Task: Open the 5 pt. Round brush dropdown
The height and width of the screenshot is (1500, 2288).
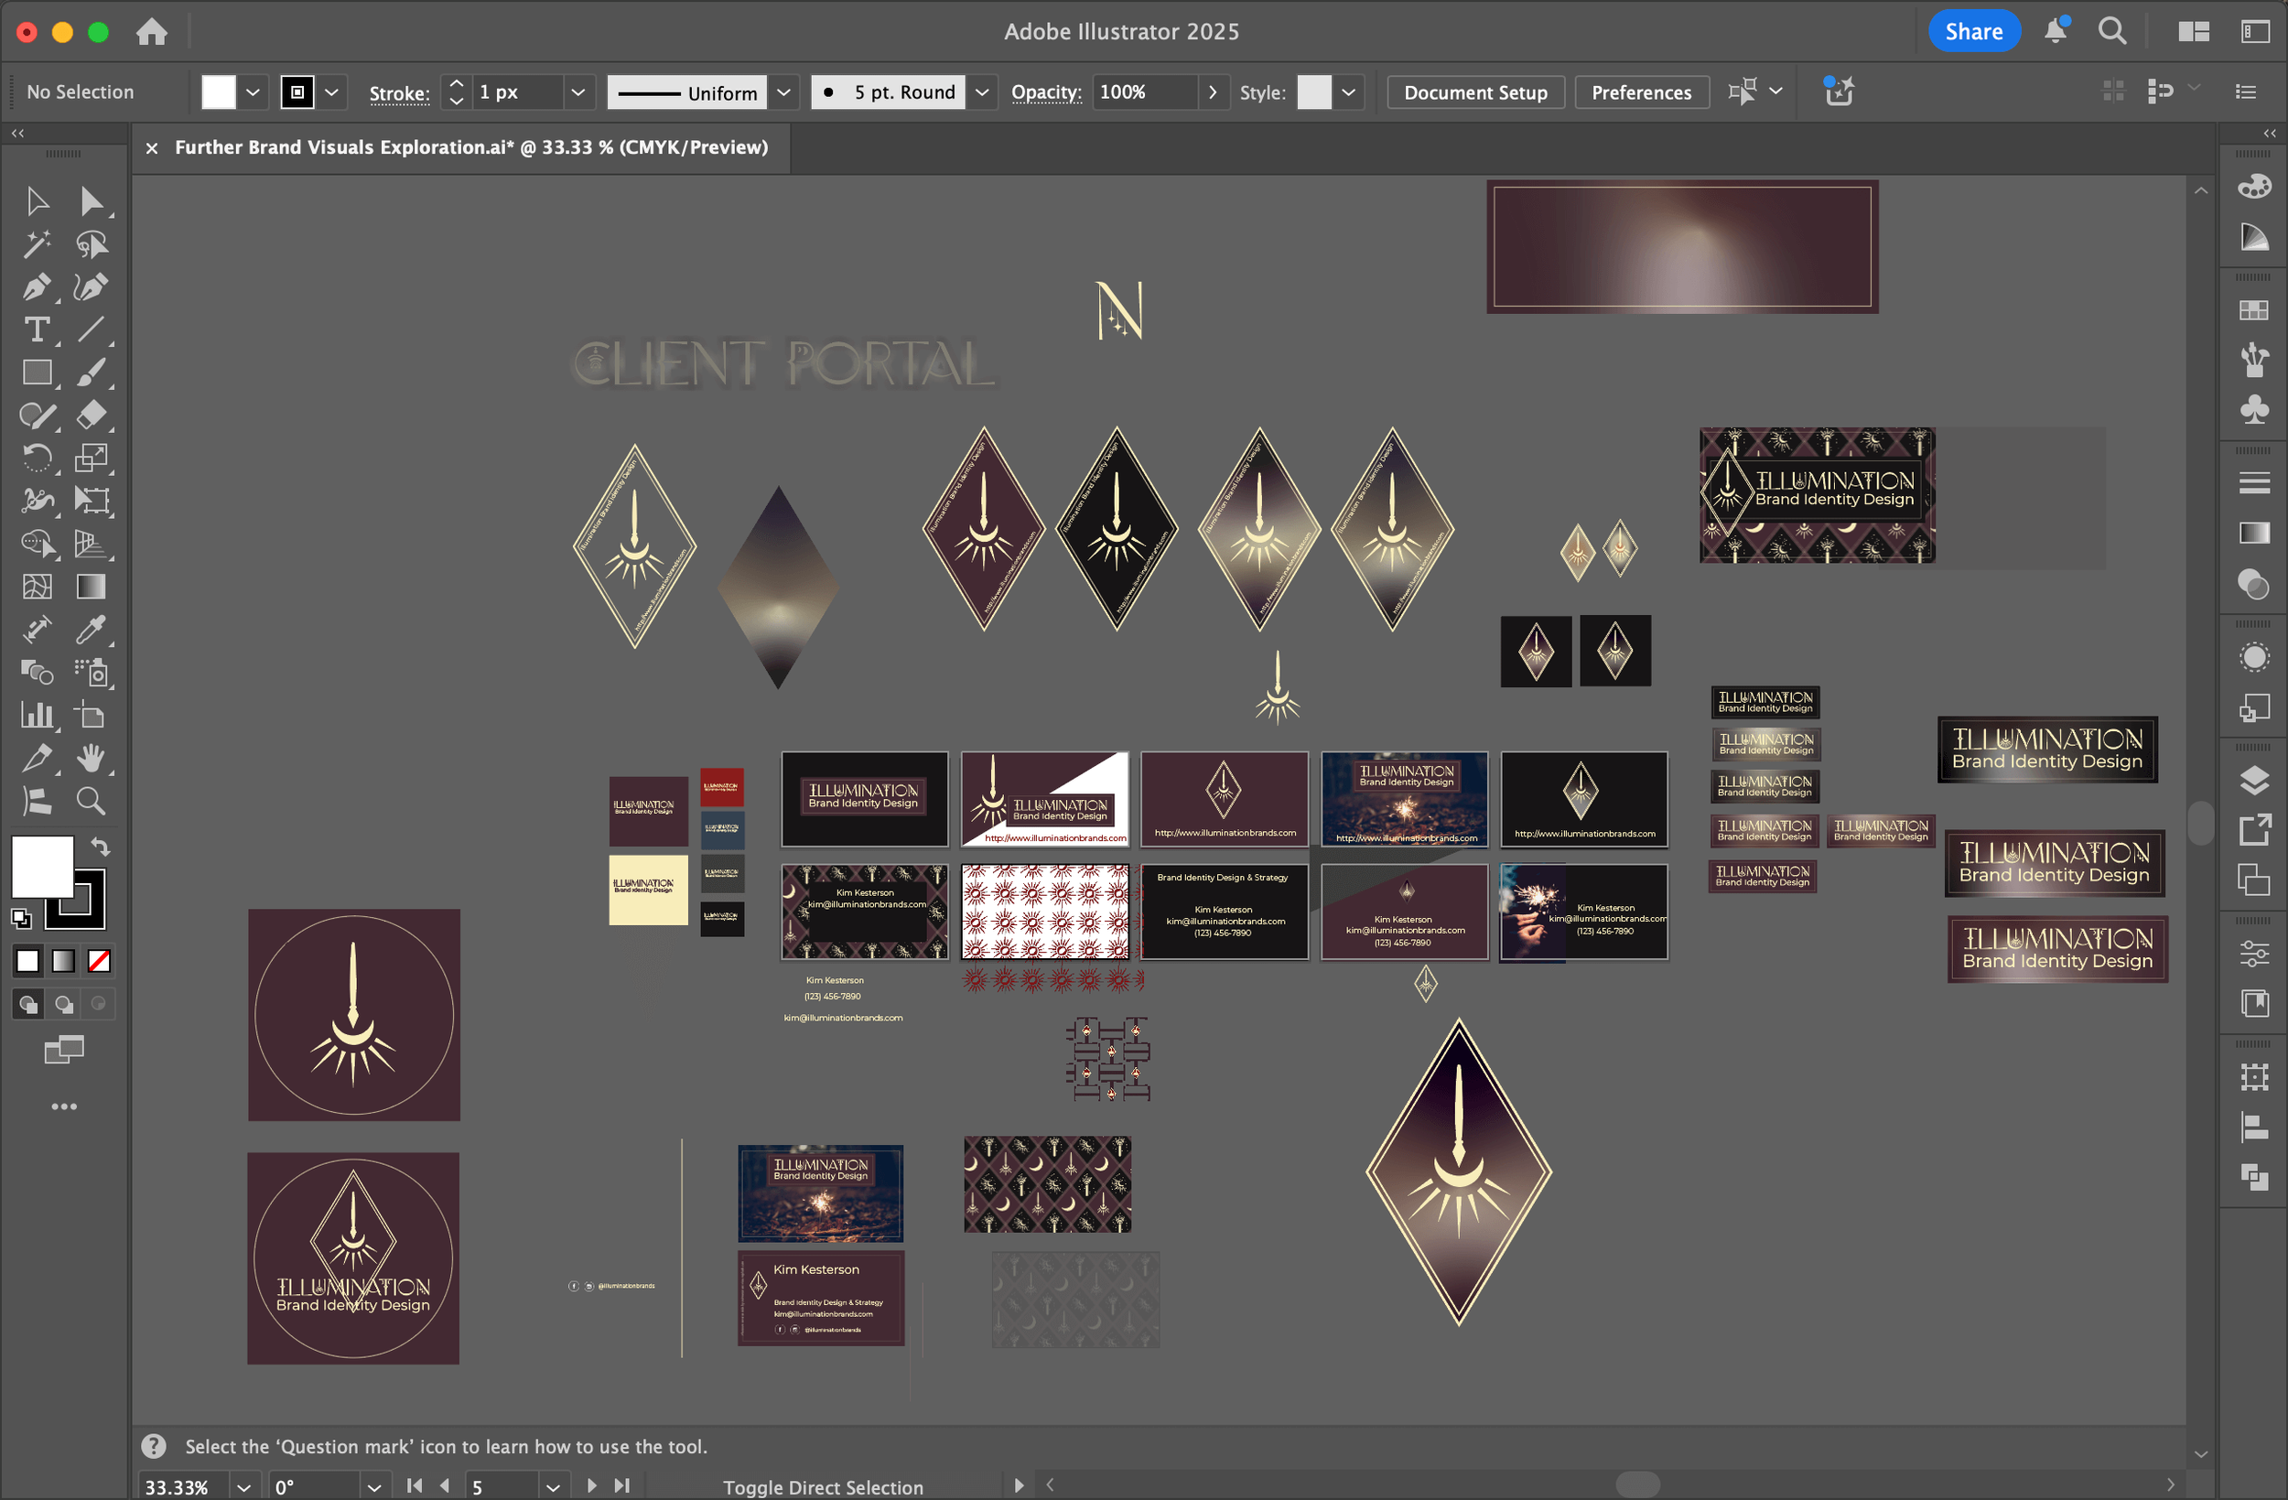Action: point(981,92)
